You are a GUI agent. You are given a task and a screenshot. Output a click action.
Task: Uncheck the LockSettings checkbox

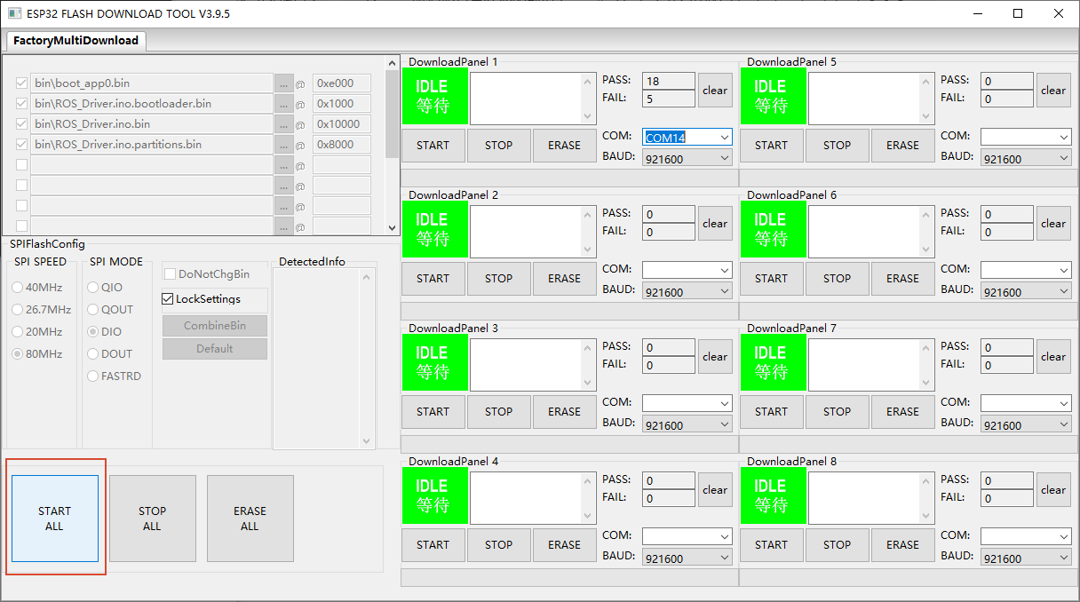pos(168,299)
